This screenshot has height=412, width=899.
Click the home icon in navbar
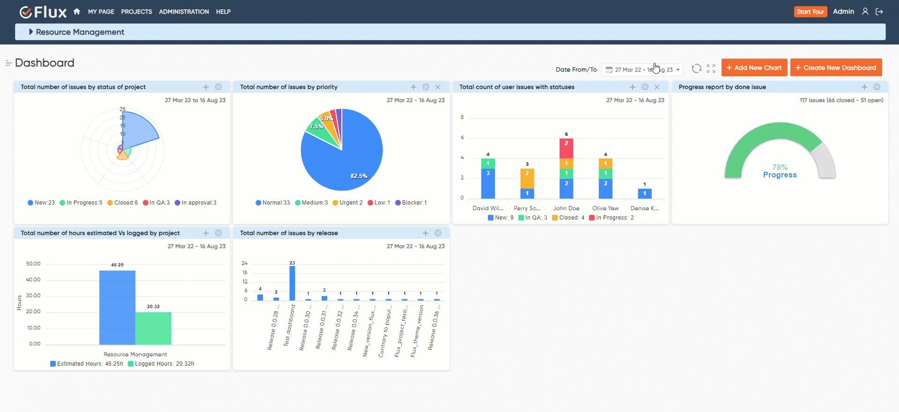tap(77, 12)
